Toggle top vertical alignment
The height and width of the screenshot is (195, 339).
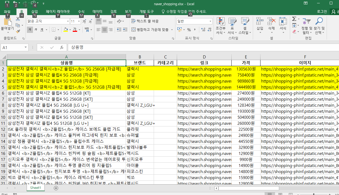pos(98,21)
